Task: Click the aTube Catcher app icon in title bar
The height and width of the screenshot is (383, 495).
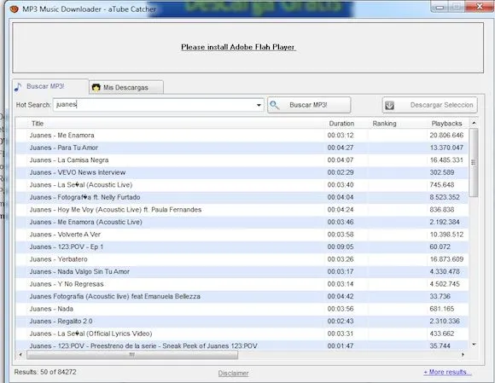Action: click(15, 9)
